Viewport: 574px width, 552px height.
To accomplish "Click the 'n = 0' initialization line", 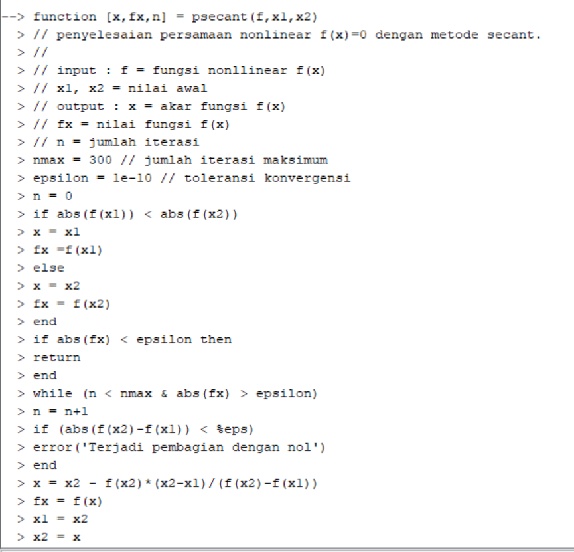I will [x=52, y=196].
